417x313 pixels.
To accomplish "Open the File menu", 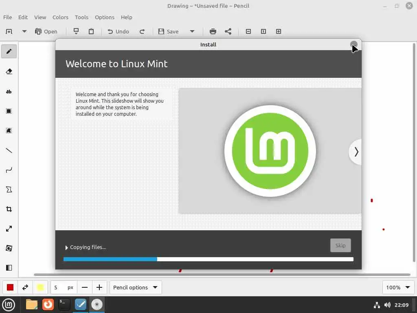I will [x=7, y=17].
